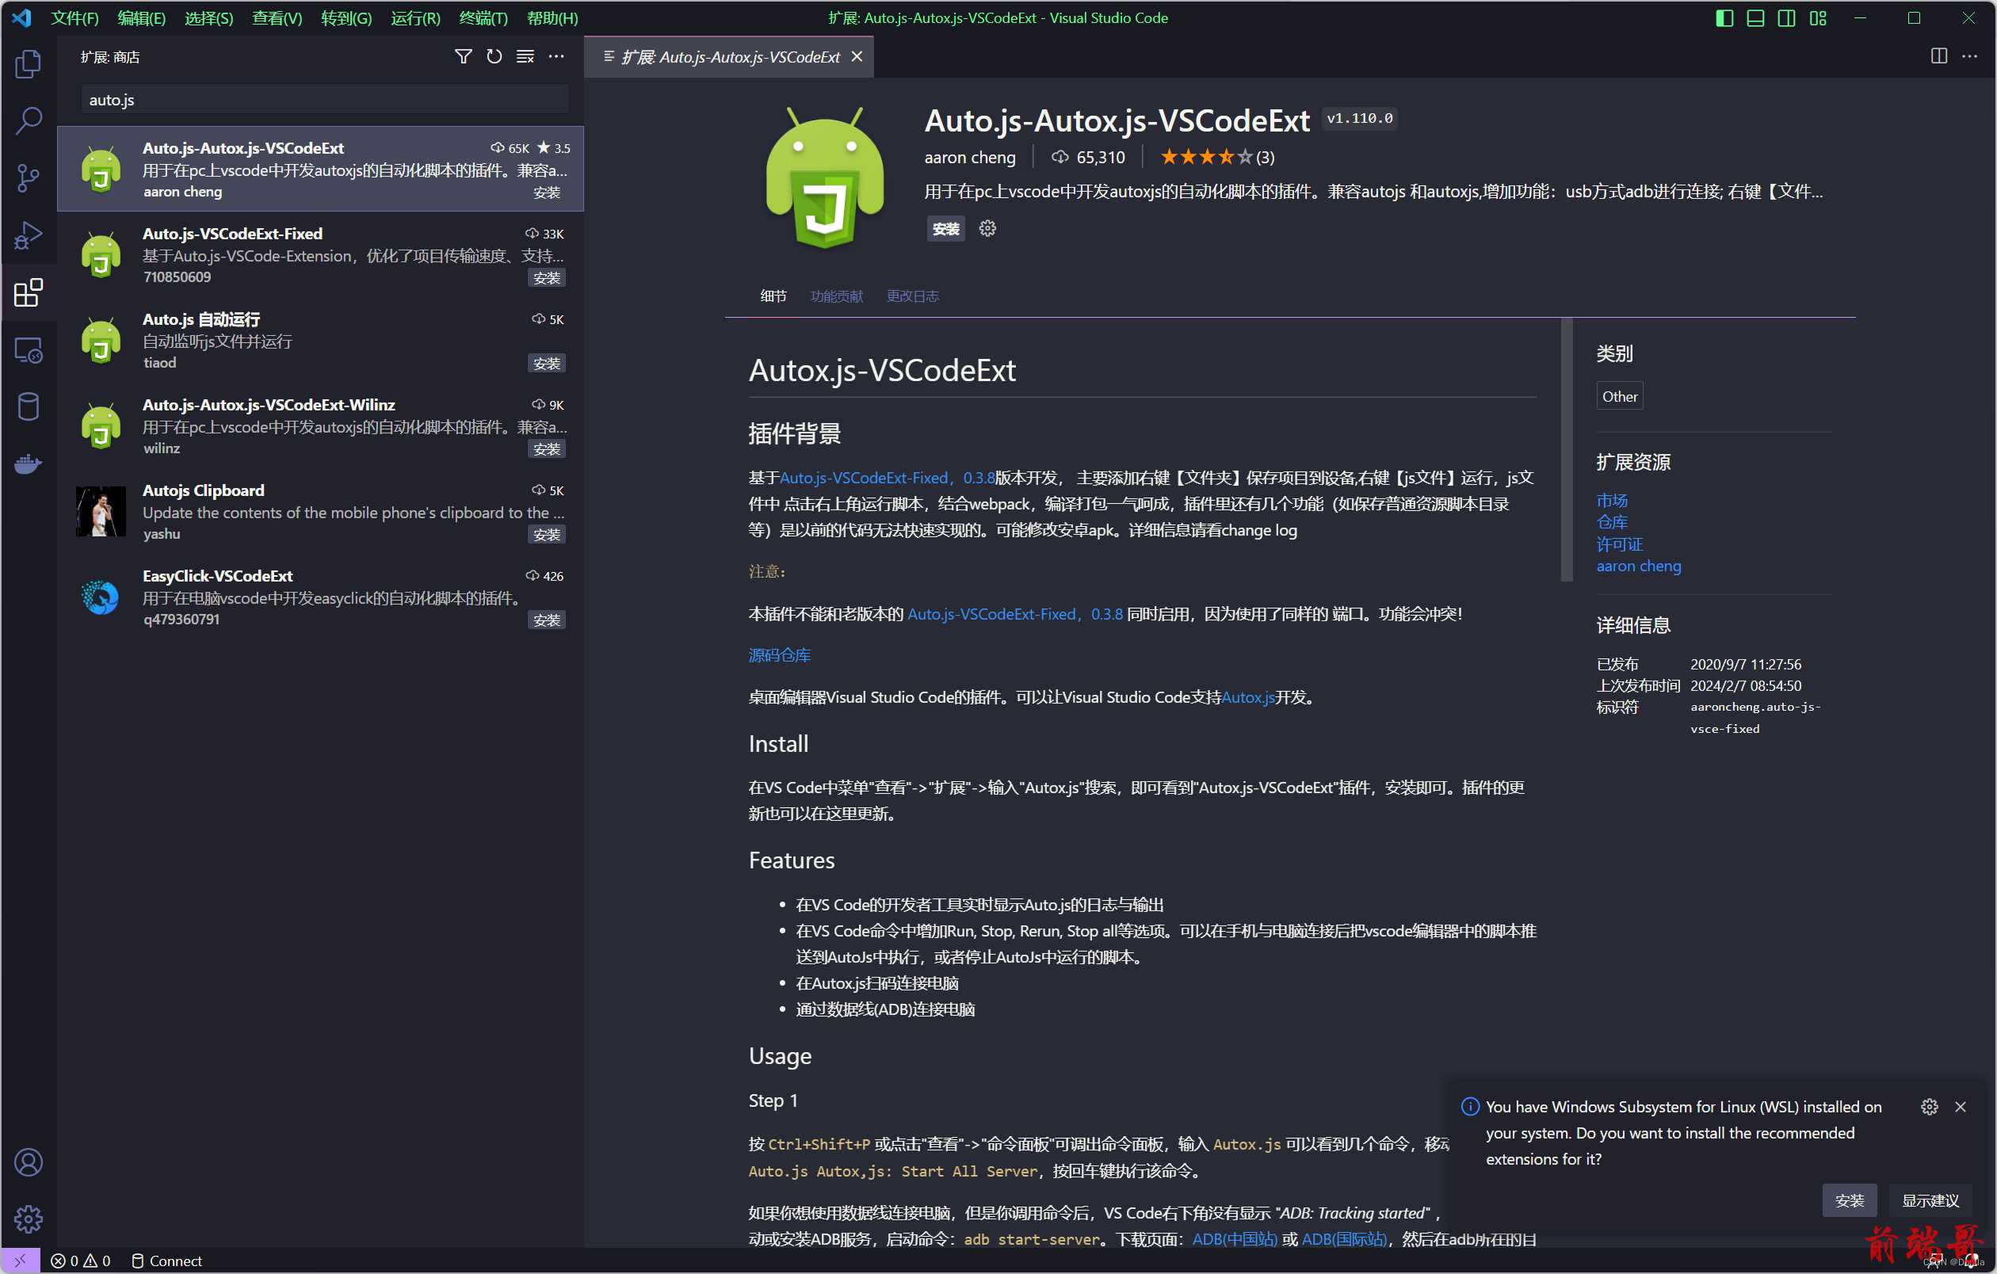
Task: Open extension manage gear next to install
Action: click(x=987, y=229)
